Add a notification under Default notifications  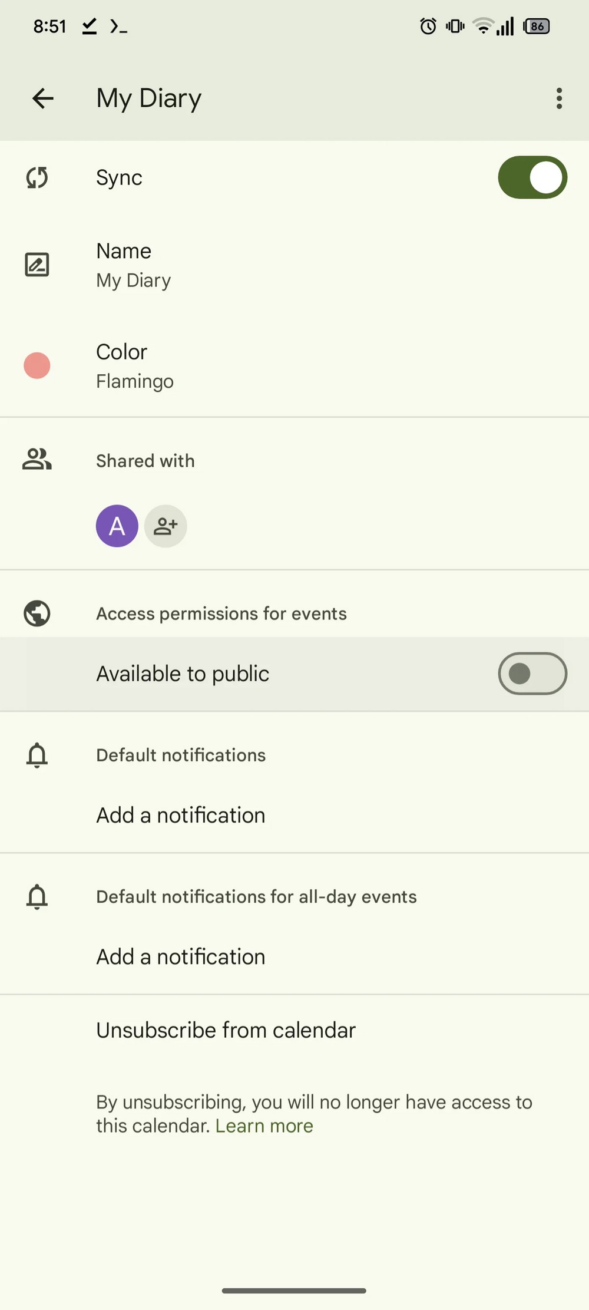click(x=181, y=816)
